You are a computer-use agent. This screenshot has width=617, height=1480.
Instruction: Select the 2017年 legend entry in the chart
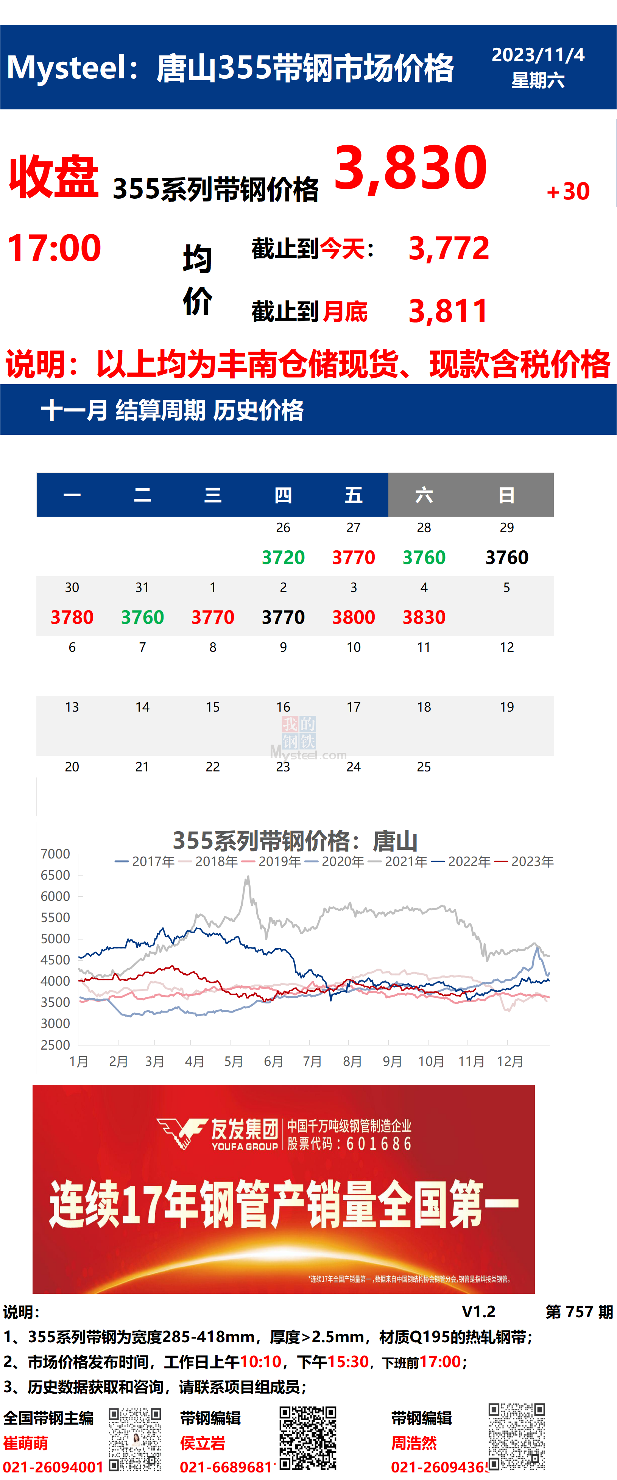(x=145, y=861)
